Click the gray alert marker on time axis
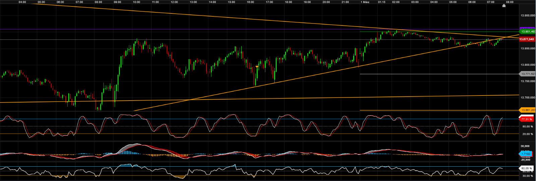 504,5
